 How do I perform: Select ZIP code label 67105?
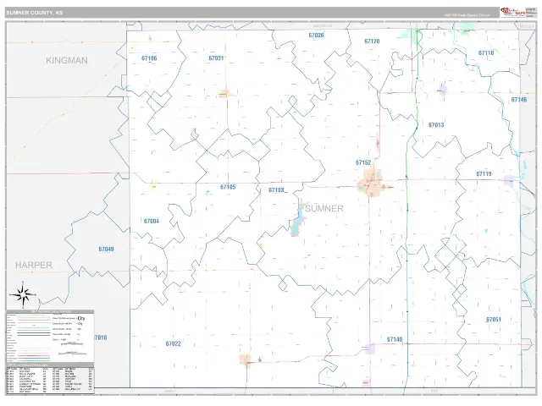point(228,187)
